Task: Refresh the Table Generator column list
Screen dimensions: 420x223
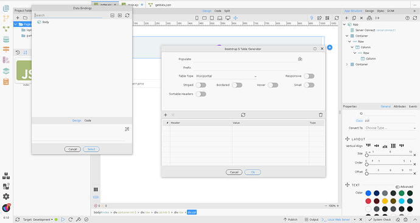Action: click(x=243, y=115)
